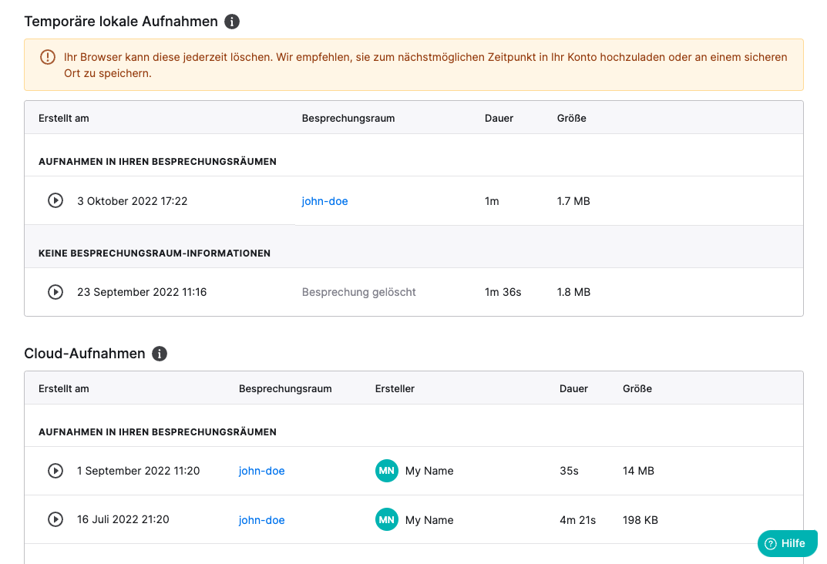Click 'Besprechungsraum' header in local recordings table
The width and height of the screenshot is (827, 564).
click(348, 118)
